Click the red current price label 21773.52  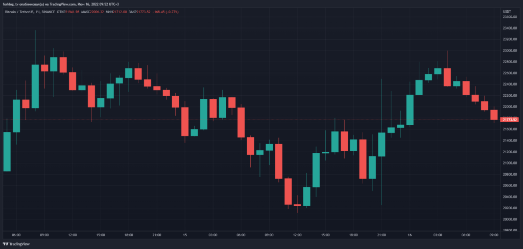tap(510, 120)
